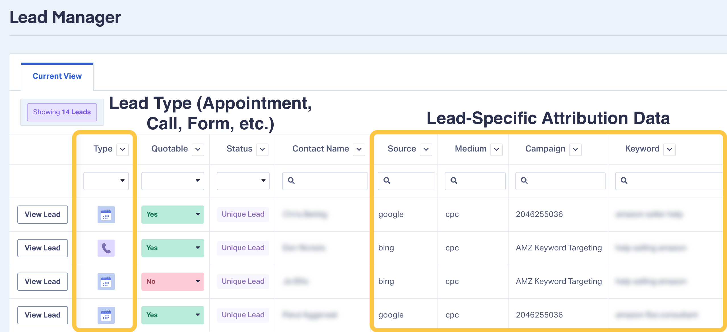Click the 'Campaign' column header label
Viewport: 727px width, 332px height.
(545, 149)
